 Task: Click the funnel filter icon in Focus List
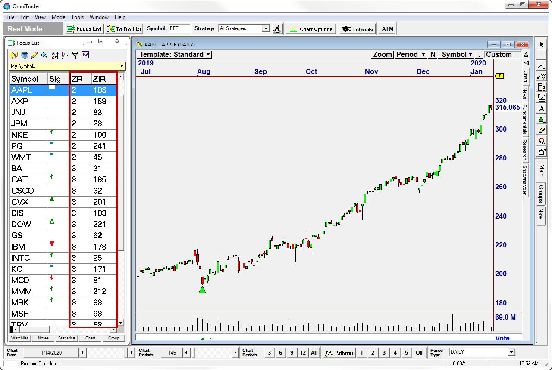[x=75, y=55]
